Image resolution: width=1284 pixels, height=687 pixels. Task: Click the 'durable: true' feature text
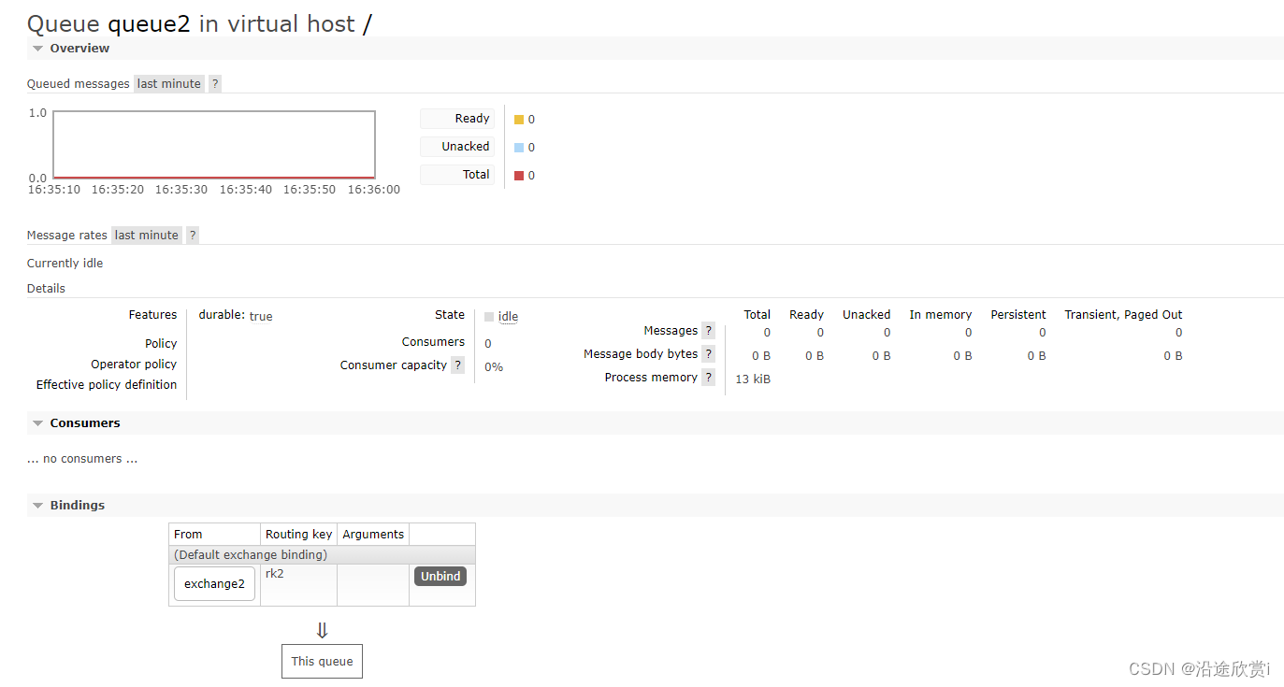236,316
